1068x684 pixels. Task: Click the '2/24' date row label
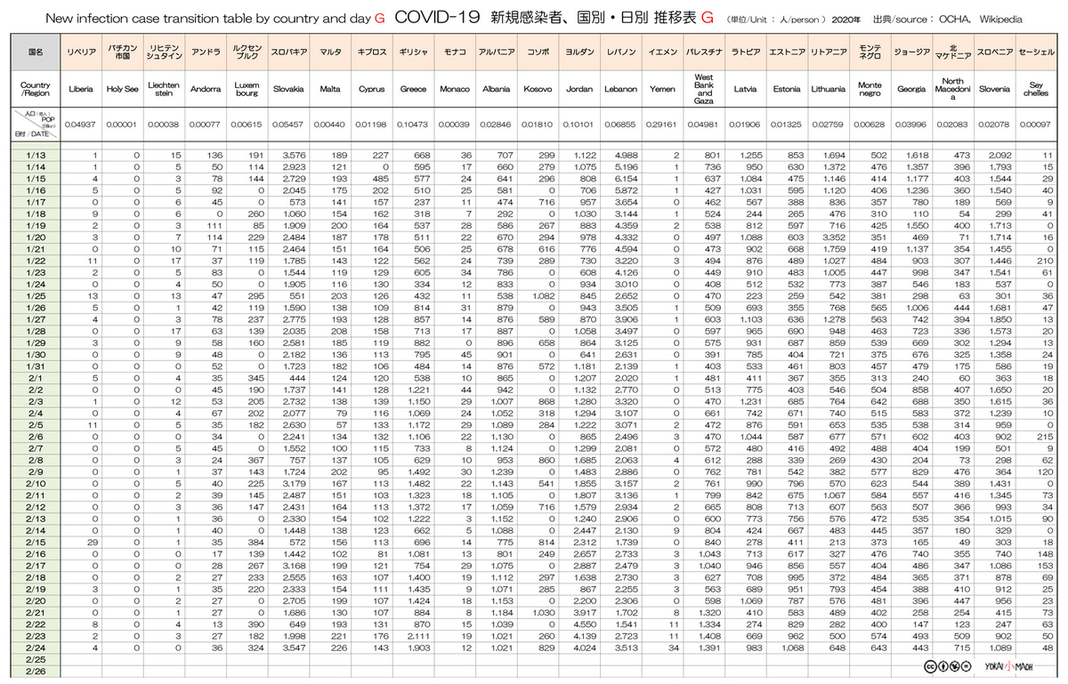click(35, 648)
